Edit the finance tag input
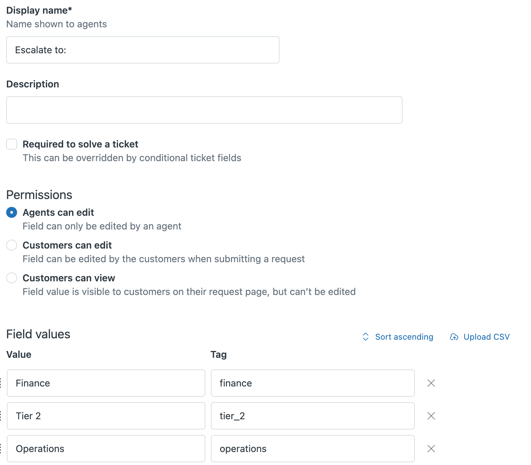531x465 pixels. (x=313, y=383)
